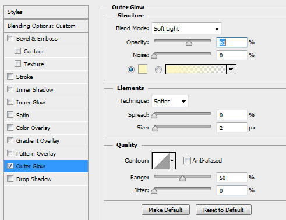Click the Size slider handle
Screen dimensions: 286x220
[x=155, y=128]
